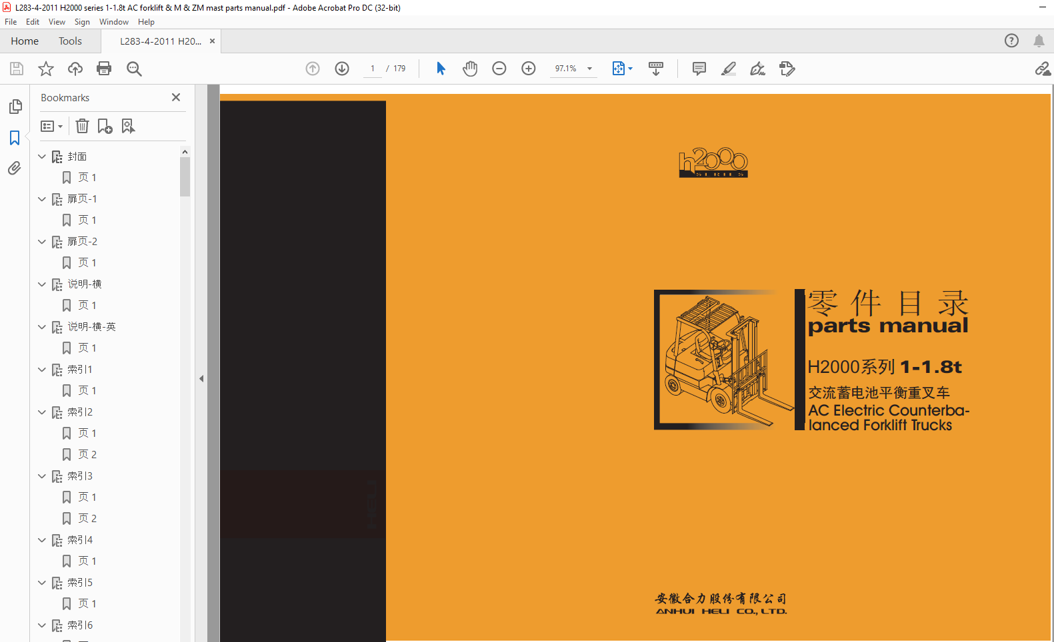Collapse the 索引1 bookmark
1054x642 pixels.
pos(42,370)
